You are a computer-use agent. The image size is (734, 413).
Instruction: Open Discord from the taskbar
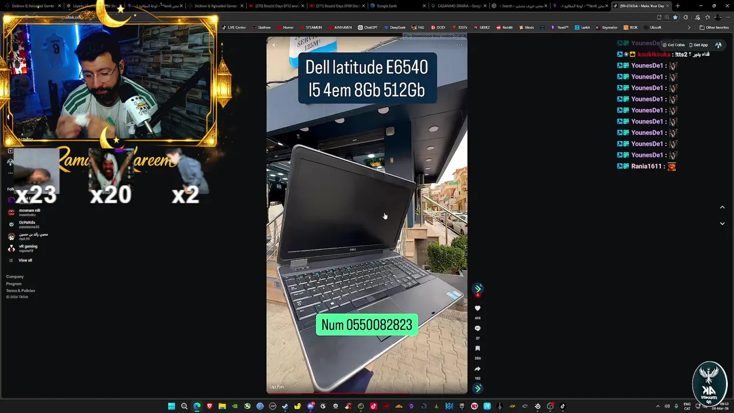click(x=310, y=406)
